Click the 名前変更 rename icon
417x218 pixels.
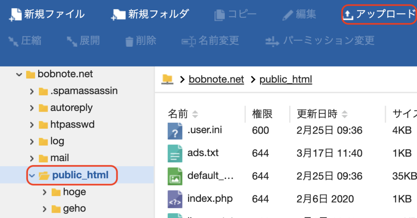click(x=189, y=42)
